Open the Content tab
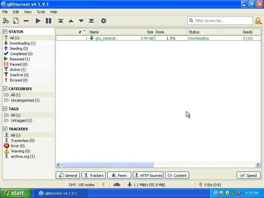Image resolution: width=264 pixels, height=198 pixels. (x=177, y=175)
